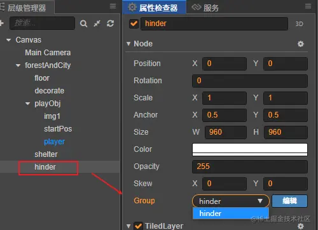Open the hierarchy panel hamburger menu
The height and width of the screenshot is (230, 318).
tap(113, 6)
